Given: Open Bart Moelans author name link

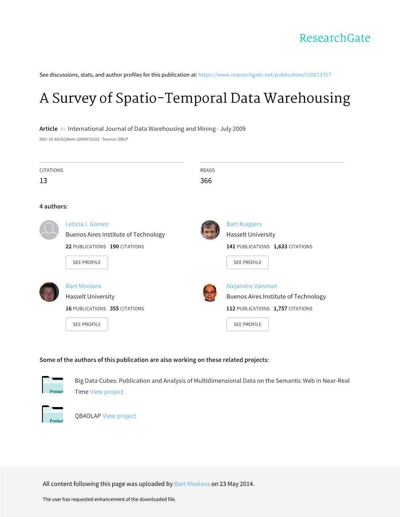Looking at the screenshot, I should (x=83, y=286).
